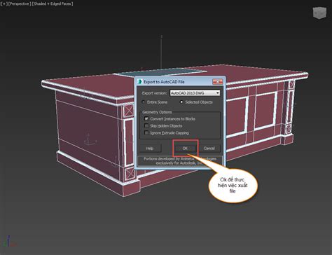Open the Perspective viewport label menu
This screenshot has height=255, width=332.
20,4
